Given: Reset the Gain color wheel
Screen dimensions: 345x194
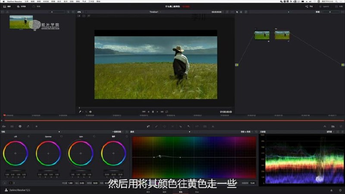Looking at the screenshot, I should coord(94,137).
